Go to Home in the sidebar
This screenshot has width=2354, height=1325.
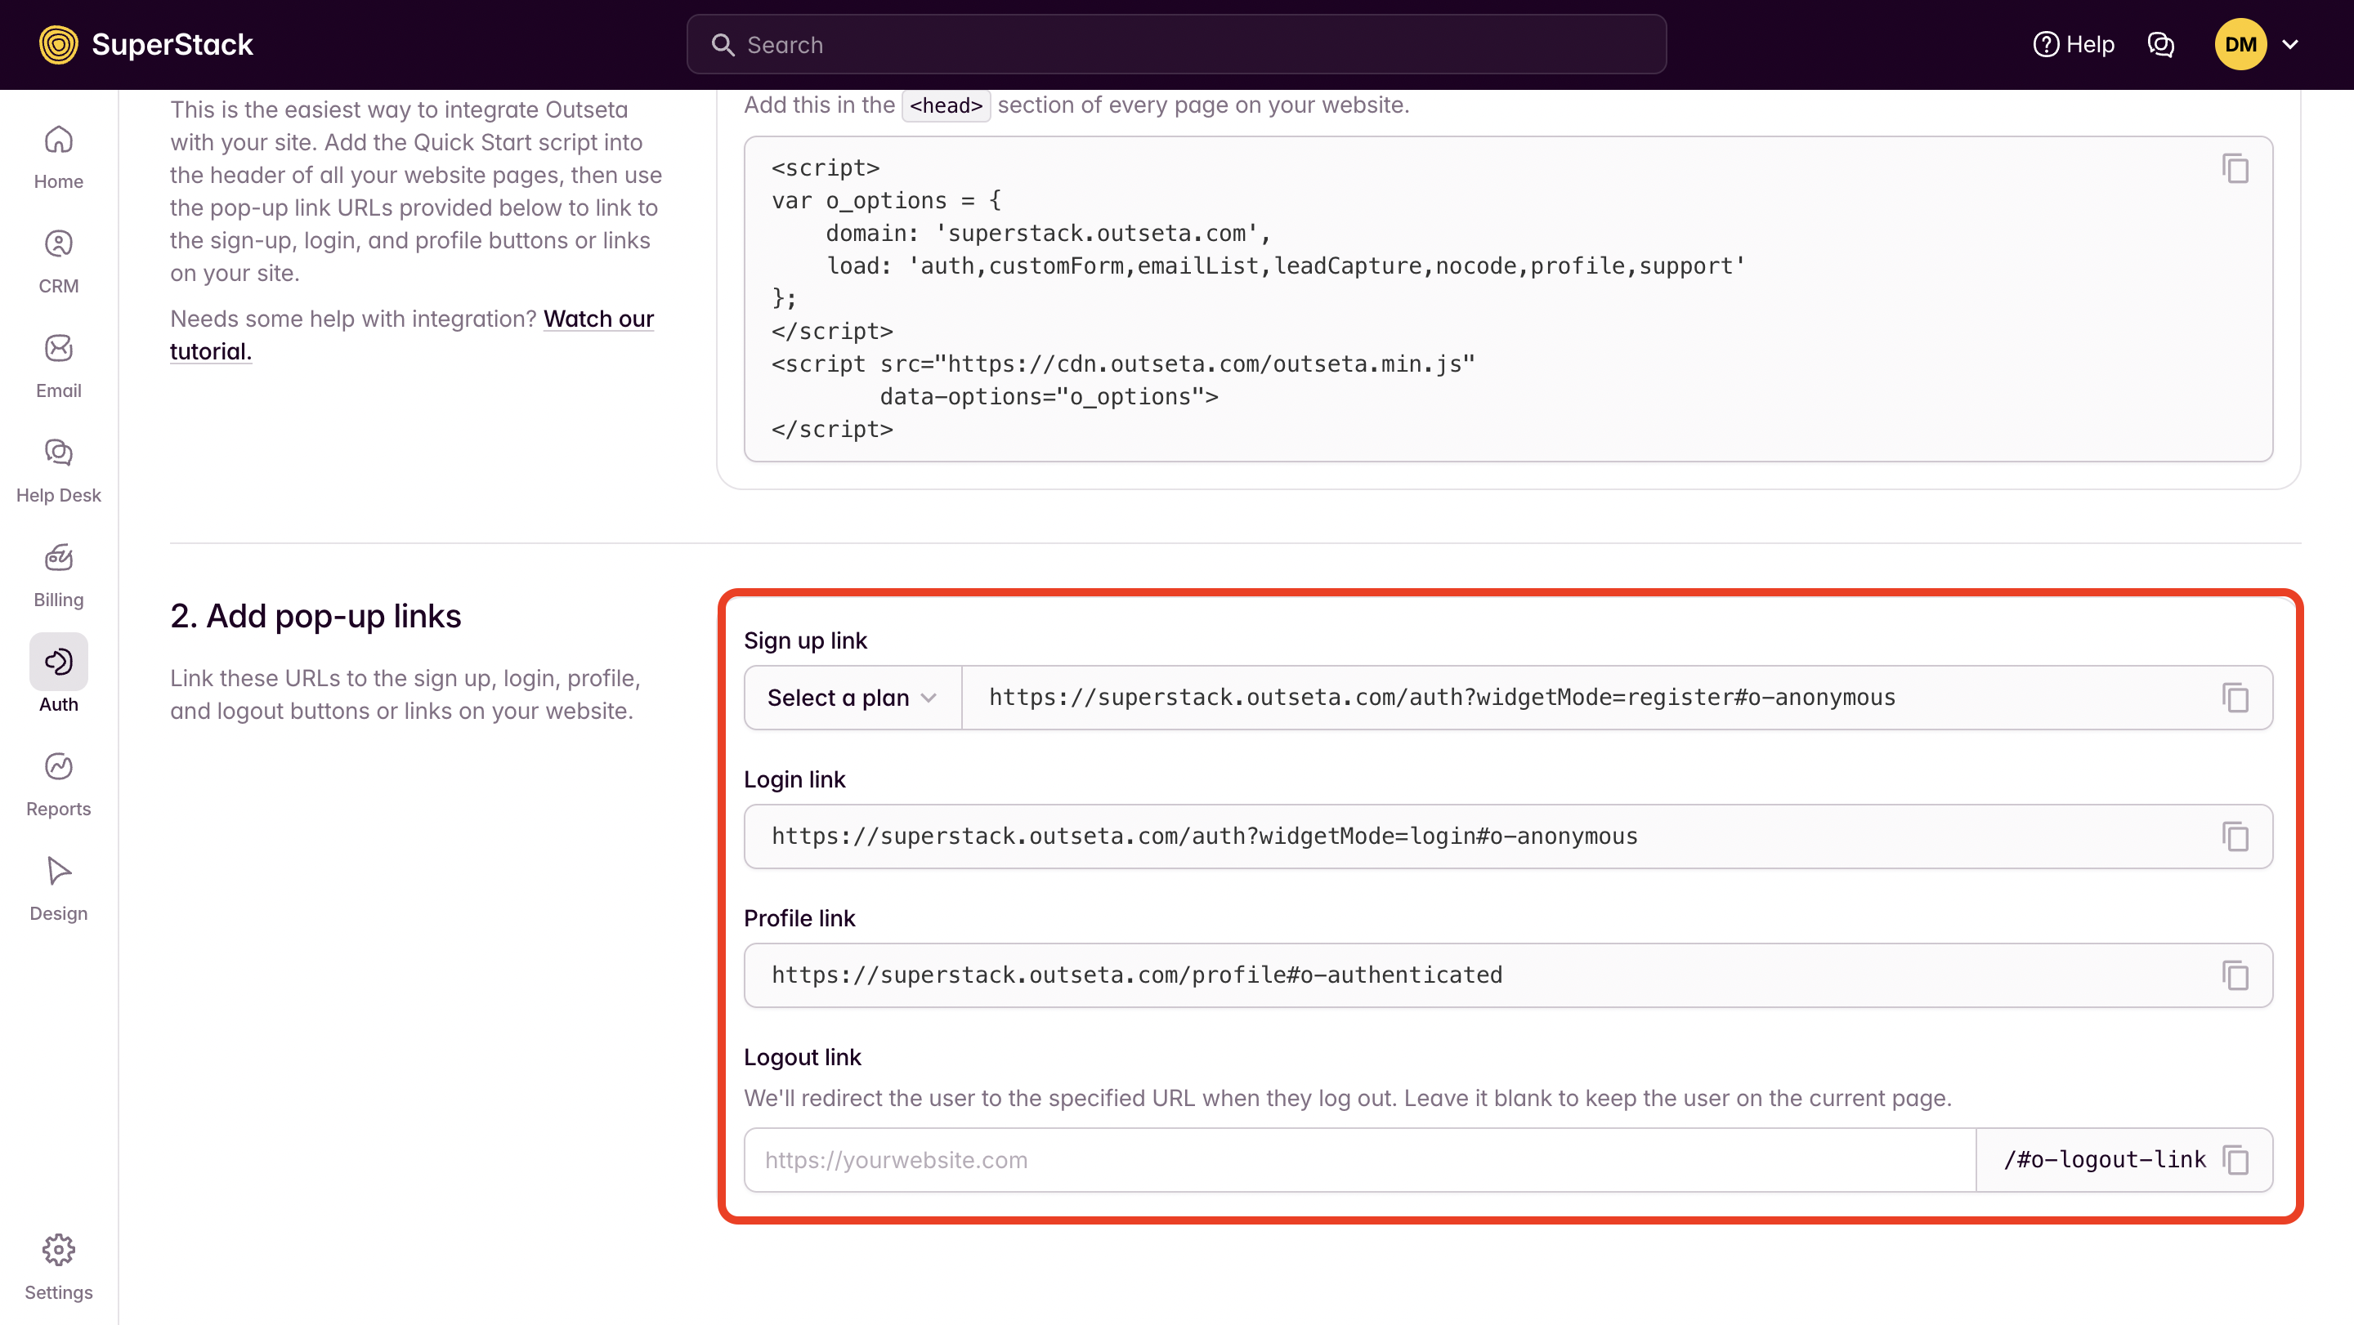(59, 157)
